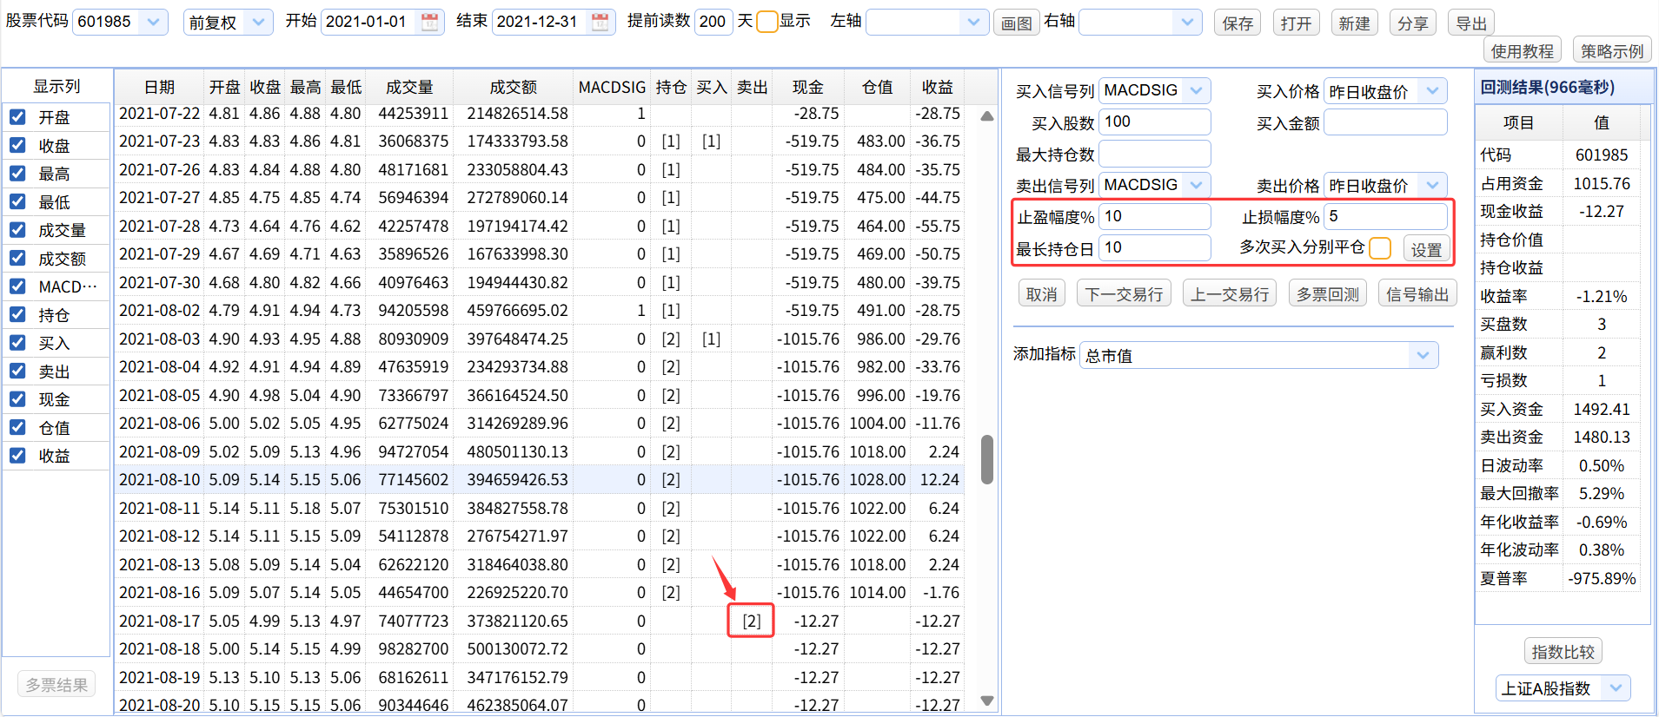This screenshot has width=1659, height=717.
Task: Click the 多票结果 button
Action: click(56, 685)
